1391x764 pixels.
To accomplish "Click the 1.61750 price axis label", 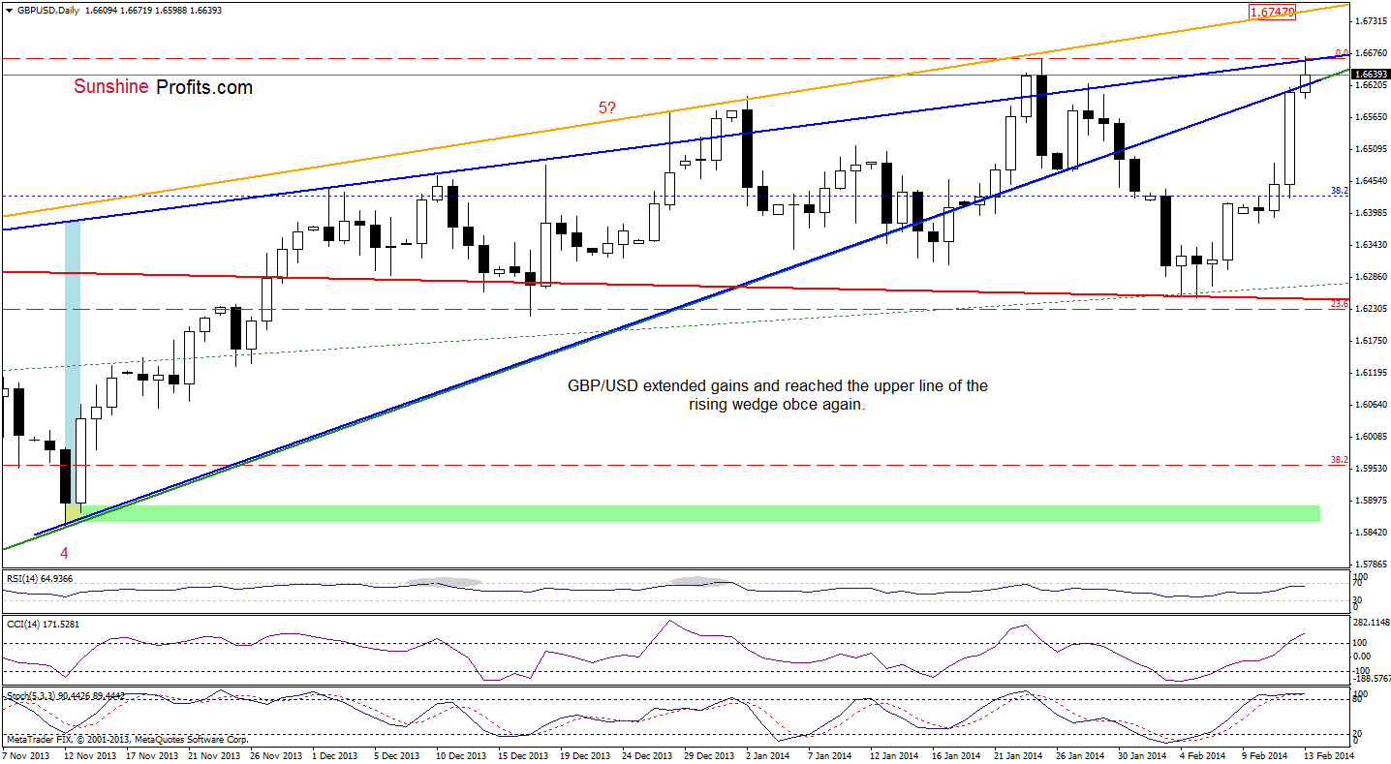I will pos(1371,341).
